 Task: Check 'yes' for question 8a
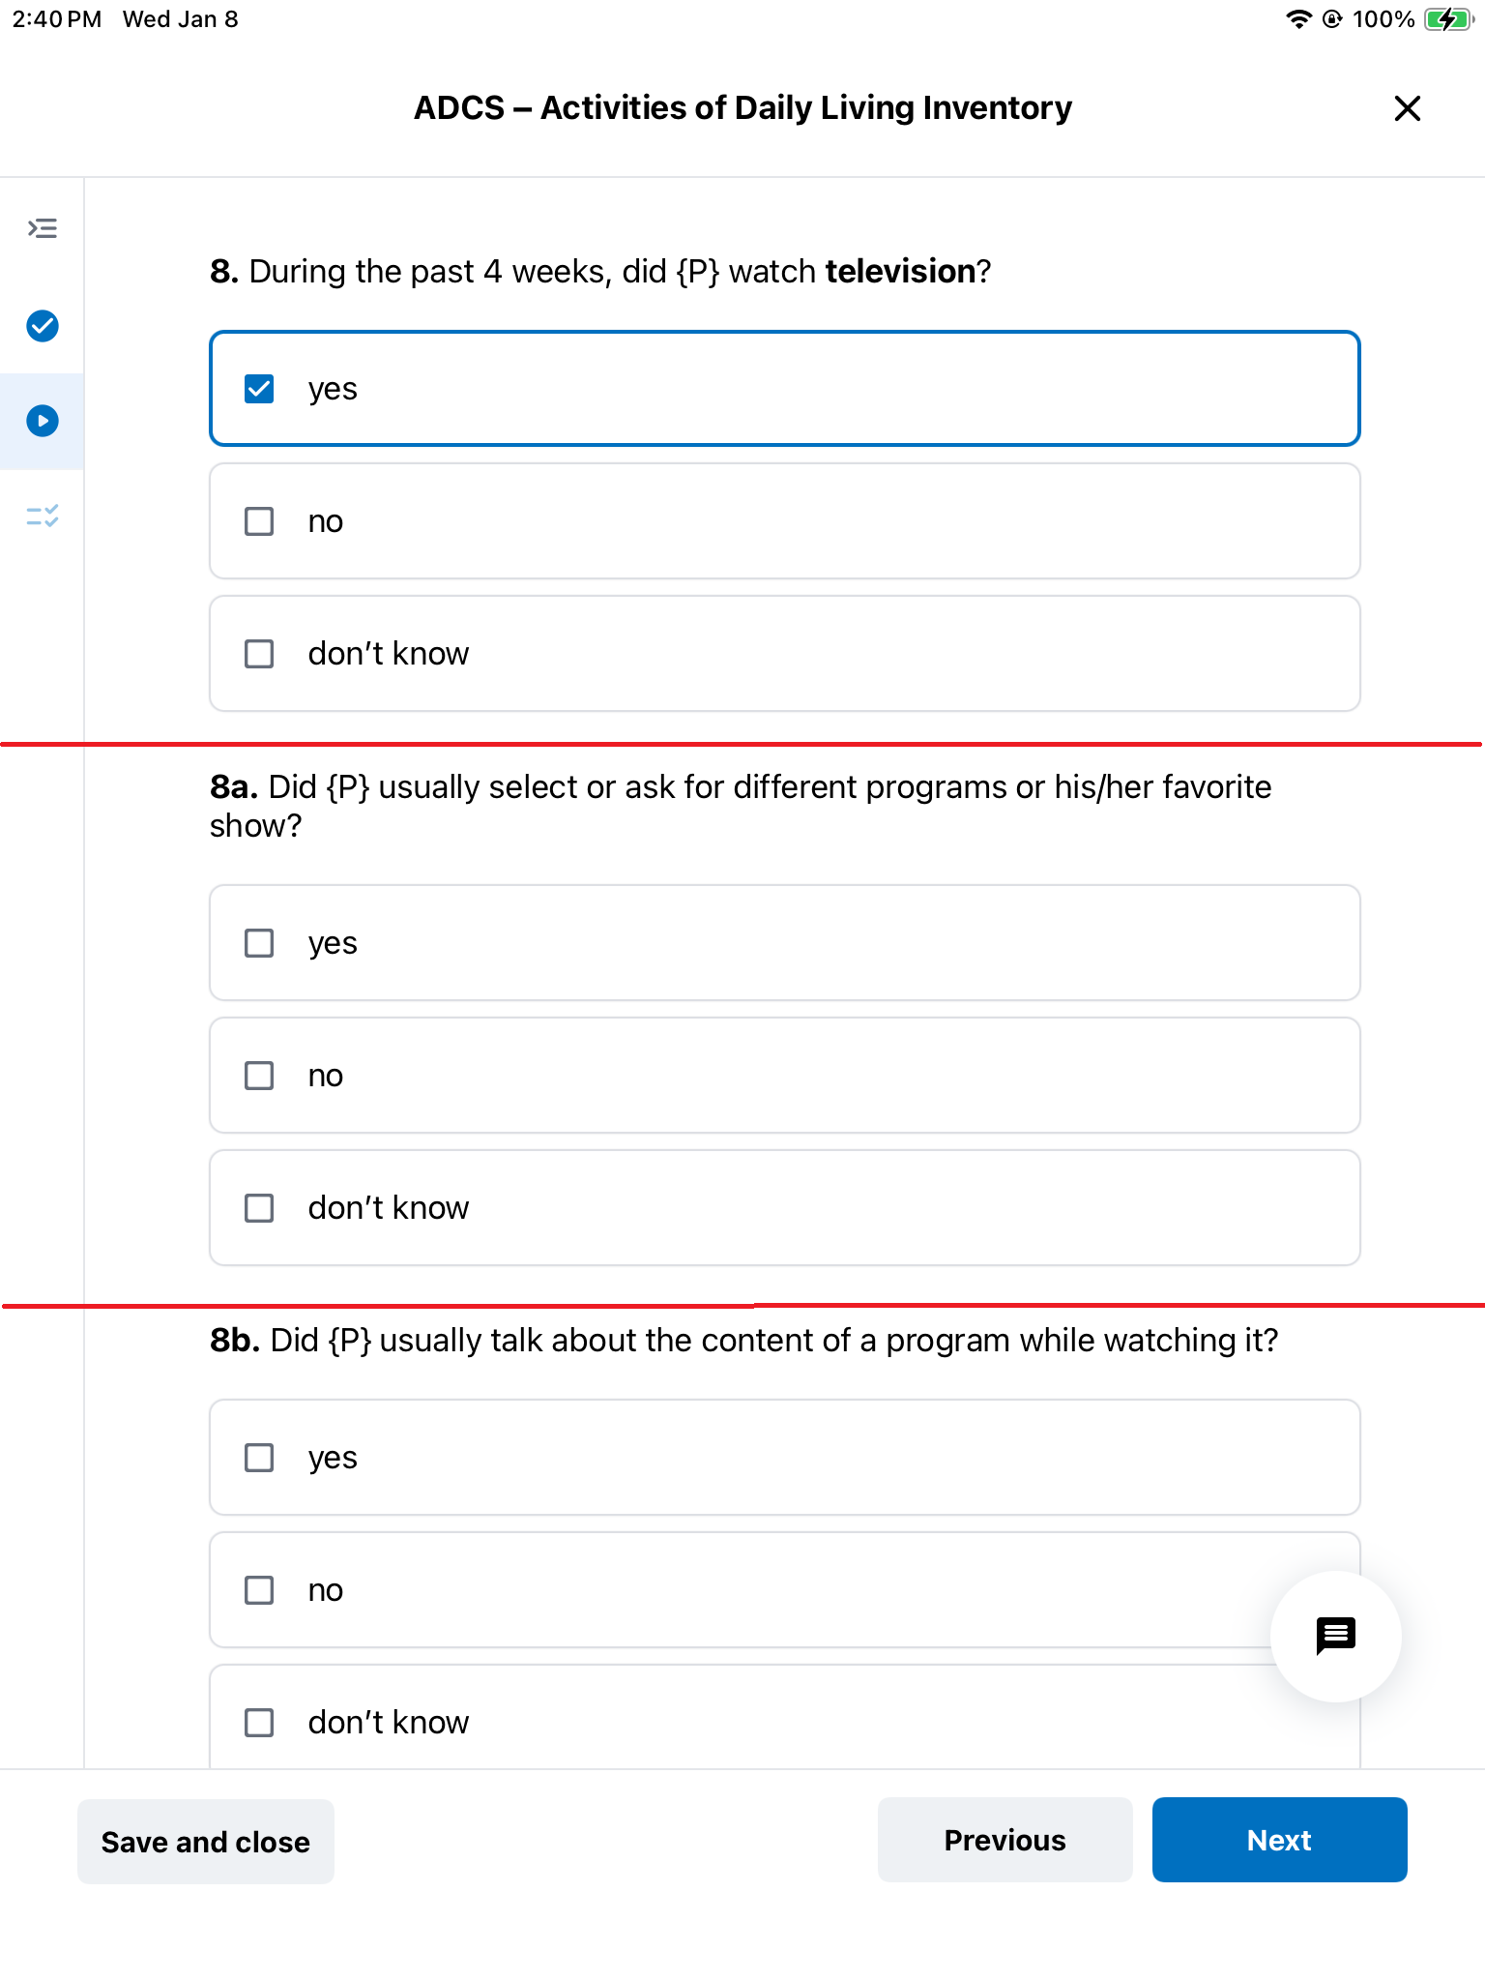[x=784, y=943]
